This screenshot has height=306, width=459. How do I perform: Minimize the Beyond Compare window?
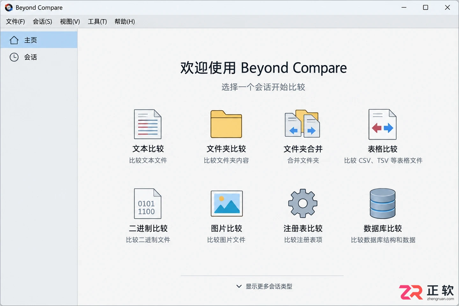click(x=404, y=7)
